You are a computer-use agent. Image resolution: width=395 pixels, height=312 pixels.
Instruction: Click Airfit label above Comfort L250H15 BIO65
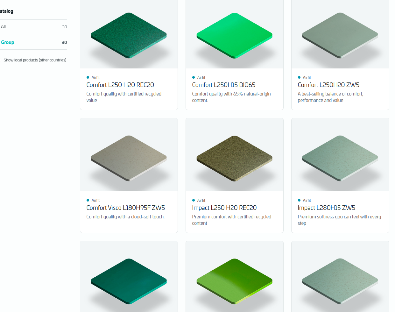201,77
